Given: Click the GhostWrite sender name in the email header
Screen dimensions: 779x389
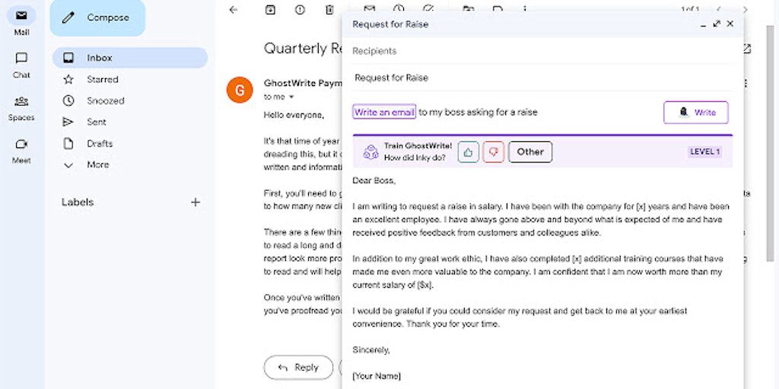Looking at the screenshot, I should pos(303,84).
